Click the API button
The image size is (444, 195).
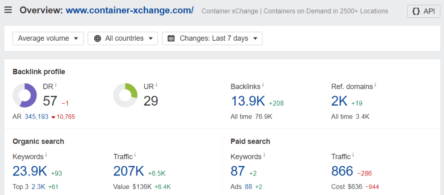(x=424, y=11)
